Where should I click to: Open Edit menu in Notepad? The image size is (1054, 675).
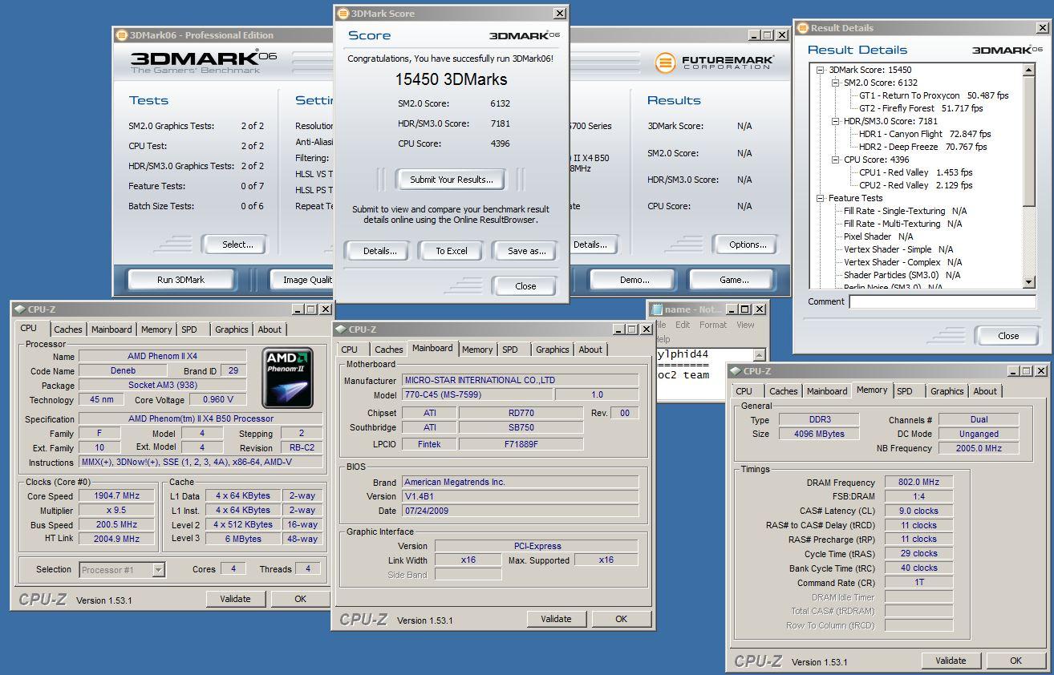coord(683,325)
